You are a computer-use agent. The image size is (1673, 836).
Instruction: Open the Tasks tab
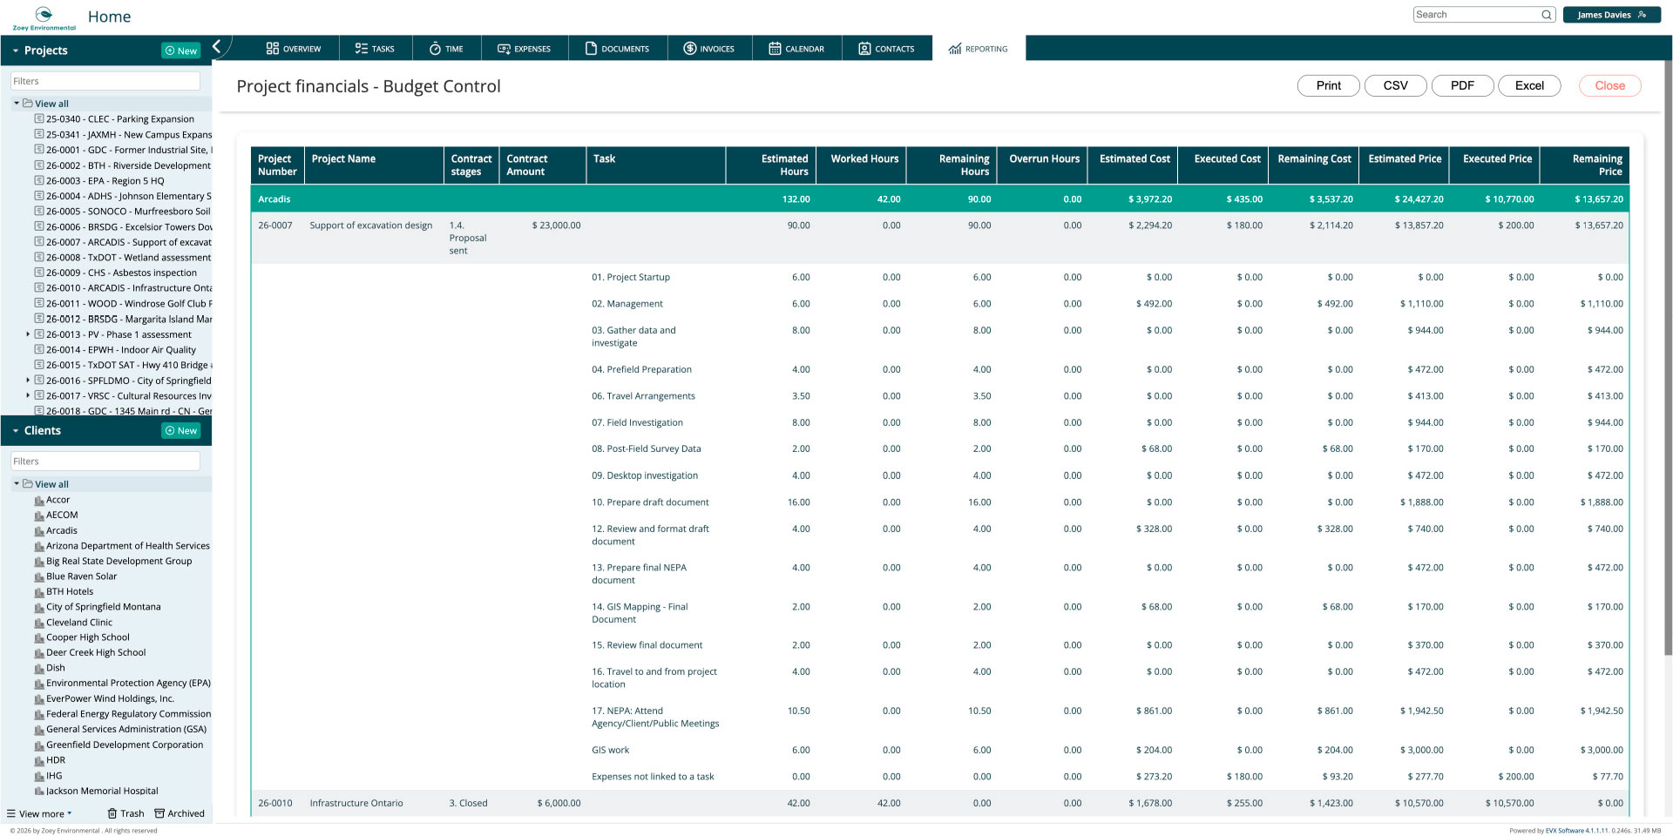pyautogui.click(x=375, y=49)
